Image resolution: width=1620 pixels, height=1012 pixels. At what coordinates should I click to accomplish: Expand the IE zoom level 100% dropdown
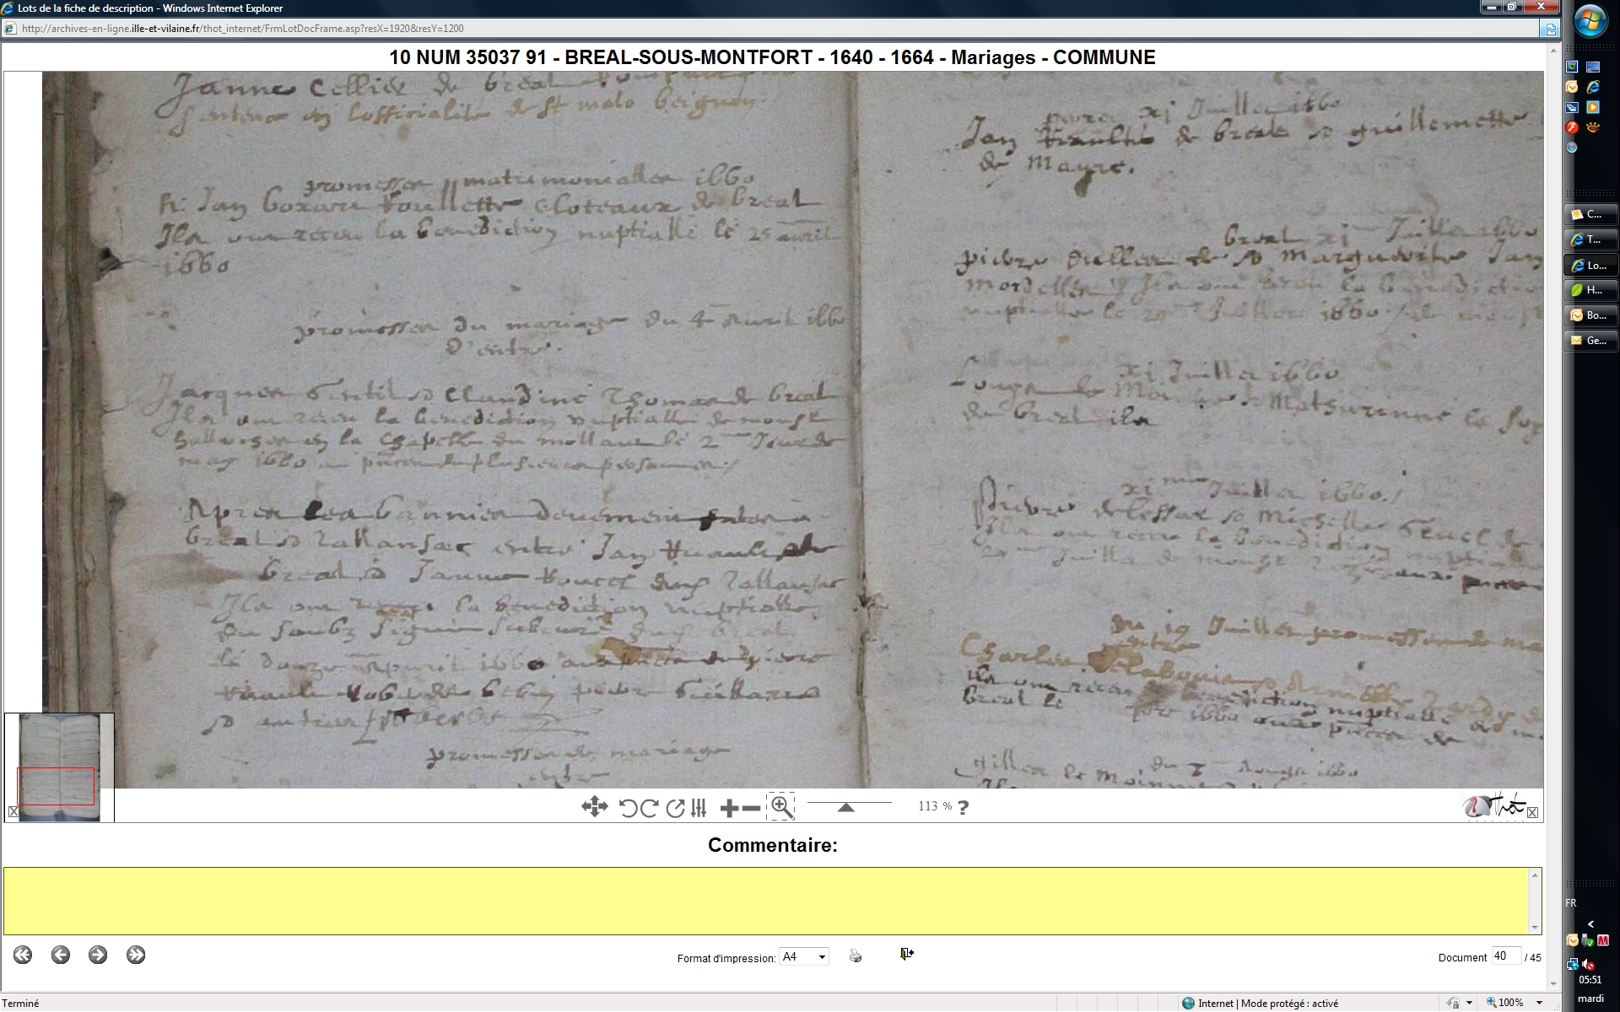click(x=1540, y=1003)
